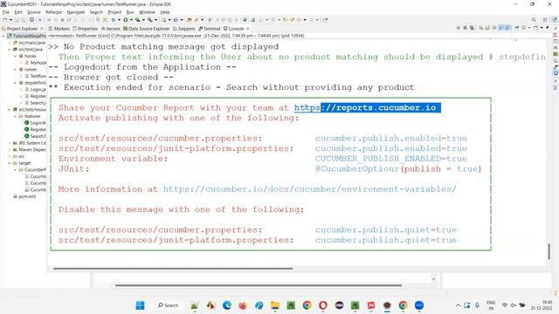Click the Eclipse IDE taskbar icon
This screenshot has width=559, height=314.
point(339,305)
